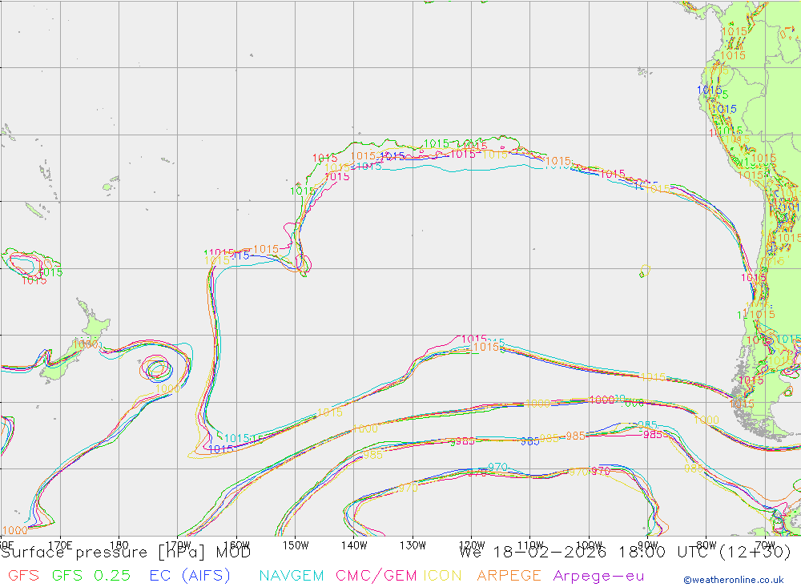Select the Arpege-eu legend label

(598, 576)
